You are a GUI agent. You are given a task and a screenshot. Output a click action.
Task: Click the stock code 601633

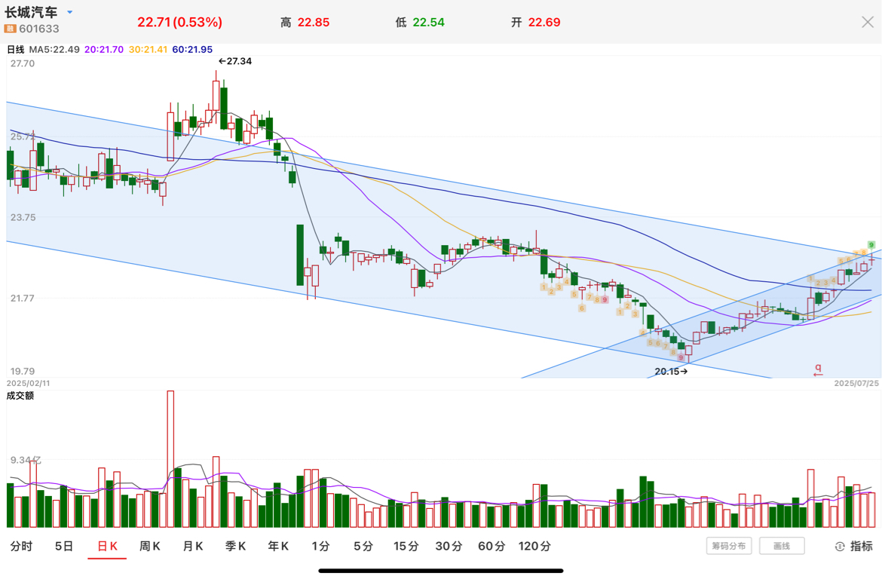[x=38, y=29]
